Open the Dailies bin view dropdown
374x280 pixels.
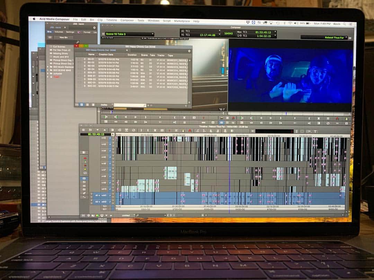[x=105, y=105]
